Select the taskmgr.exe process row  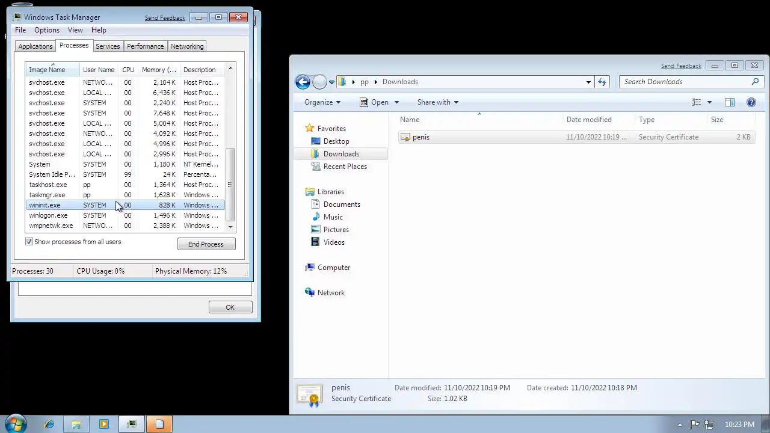125,195
